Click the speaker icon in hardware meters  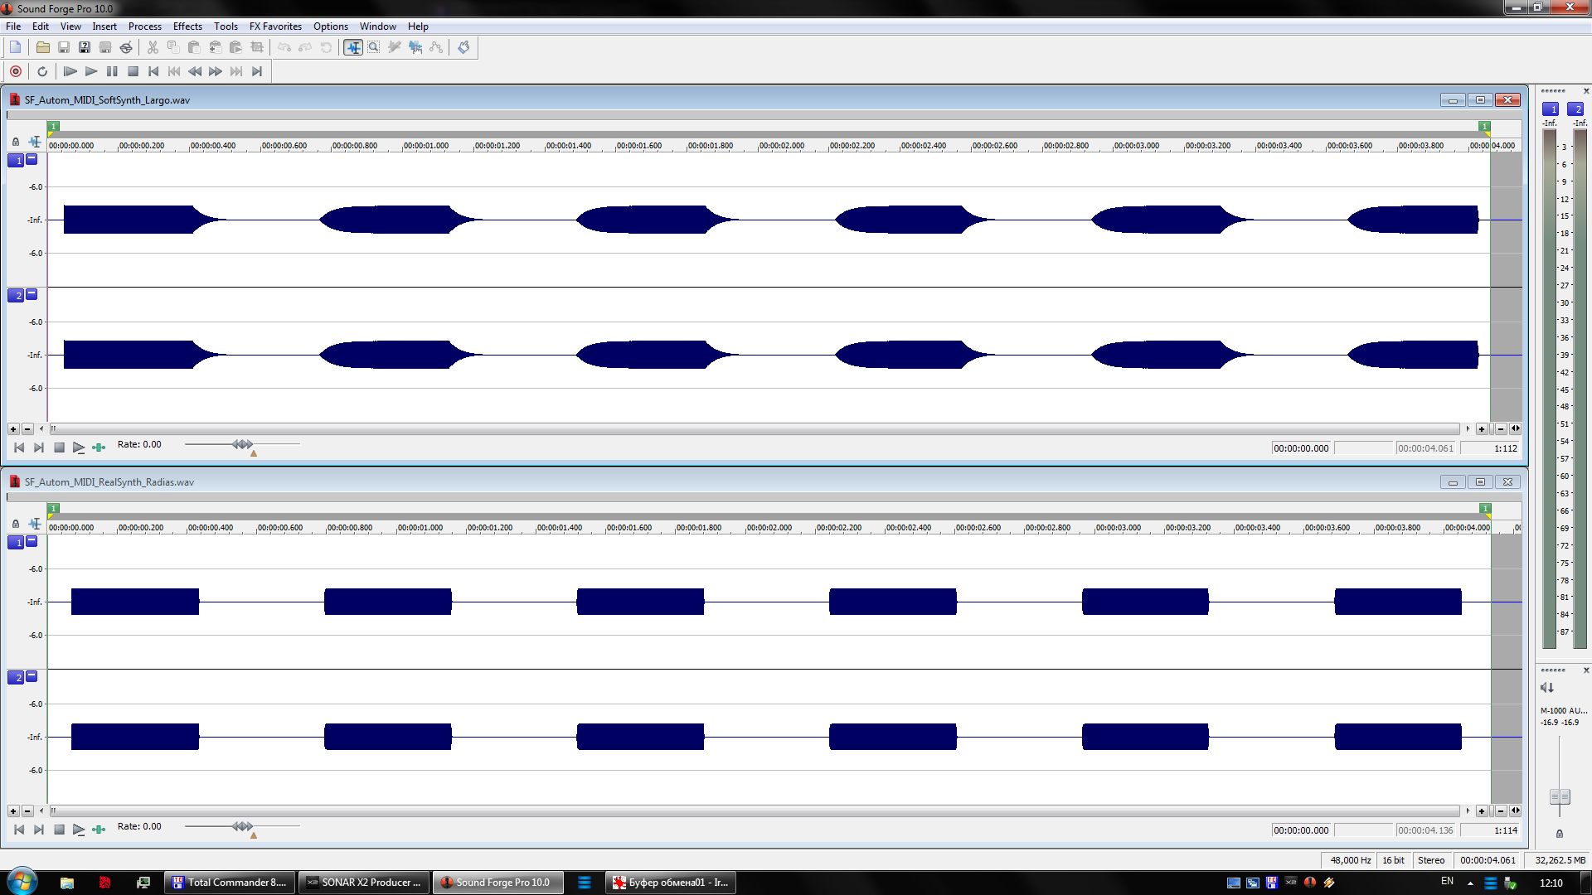[1547, 688]
